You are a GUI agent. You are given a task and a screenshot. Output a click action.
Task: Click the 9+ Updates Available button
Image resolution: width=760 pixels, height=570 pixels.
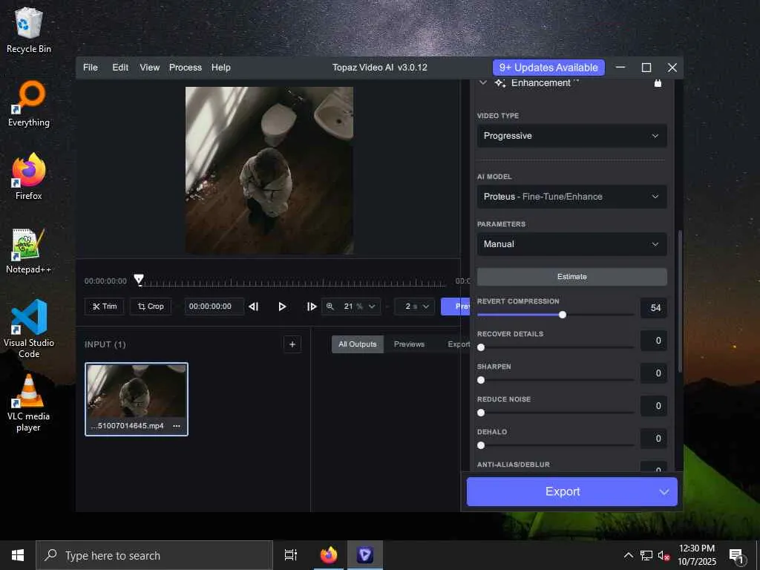[x=548, y=68]
